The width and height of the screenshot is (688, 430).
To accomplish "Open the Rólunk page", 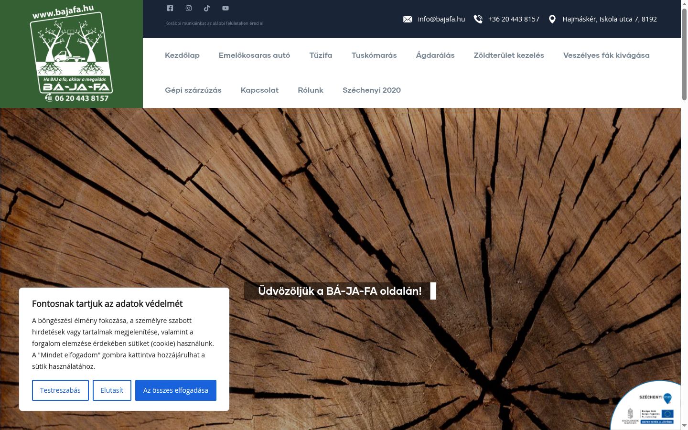I will coord(311,90).
